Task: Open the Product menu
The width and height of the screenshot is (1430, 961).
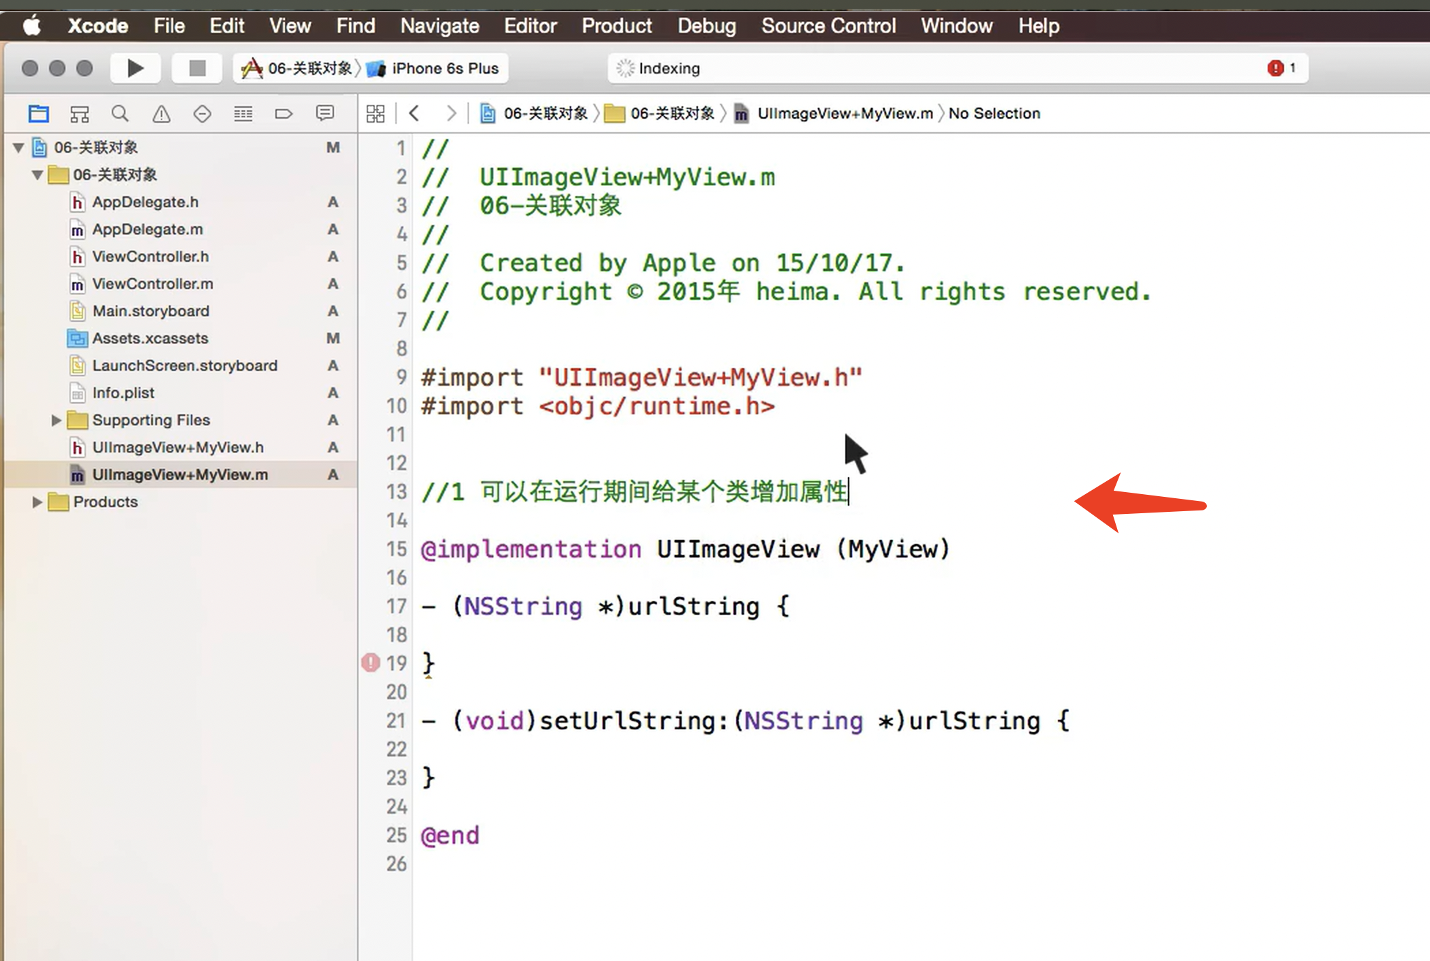Action: pos(616,26)
